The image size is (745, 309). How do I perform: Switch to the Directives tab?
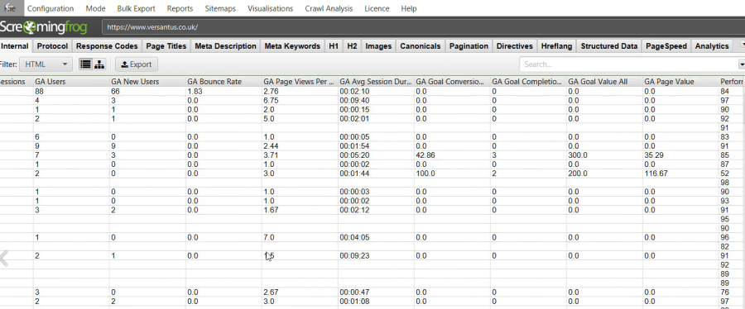[x=515, y=46]
